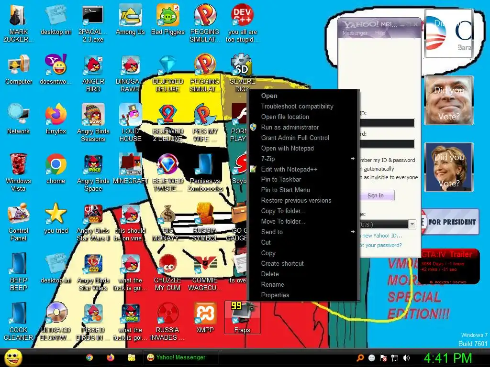Click the 'new Yahoo! ID...' link
The height and width of the screenshot is (367, 490).
(380, 236)
